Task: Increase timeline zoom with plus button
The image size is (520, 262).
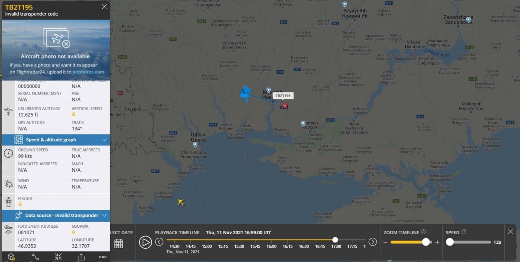Action: pyautogui.click(x=437, y=242)
